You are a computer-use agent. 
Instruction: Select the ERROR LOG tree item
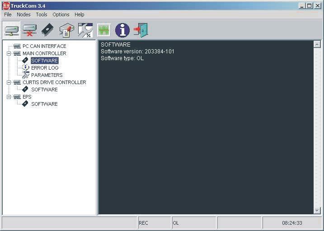(45, 68)
